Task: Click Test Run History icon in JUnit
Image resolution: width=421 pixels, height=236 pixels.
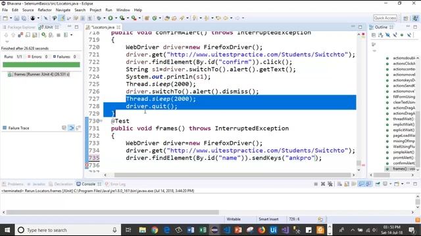Action: (66, 35)
